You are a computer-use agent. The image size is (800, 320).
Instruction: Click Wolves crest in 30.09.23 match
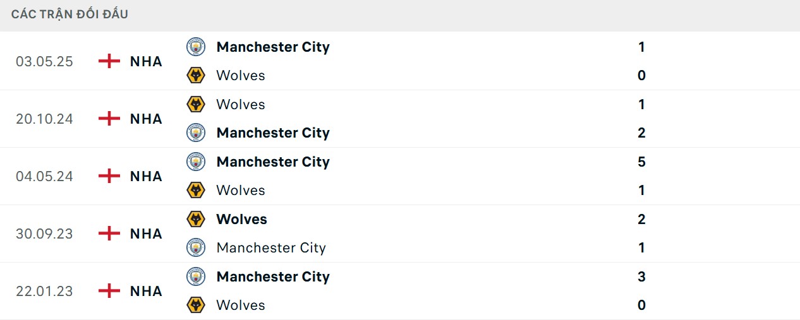pos(197,219)
